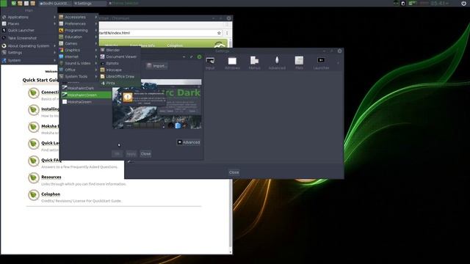The width and height of the screenshot is (470, 264).
Task: Launch Ephoto from the Graphics submenu
Action: pyautogui.click(x=119, y=63)
